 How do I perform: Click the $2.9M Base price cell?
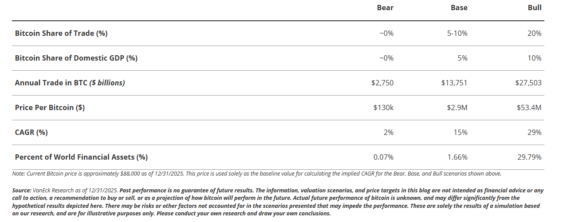[x=457, y=107]
